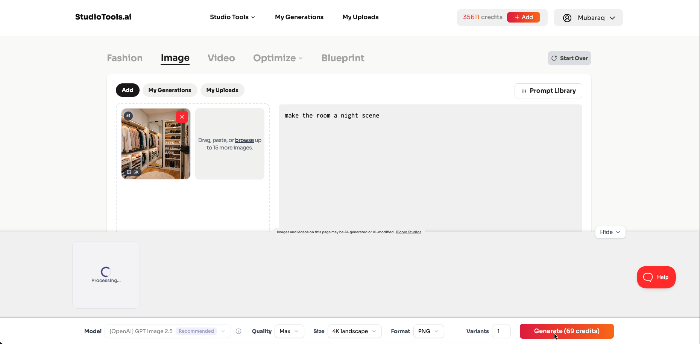Open My Generations in top navigation
Viewport: 700px width, 344px height.
(x=299, y=17)
